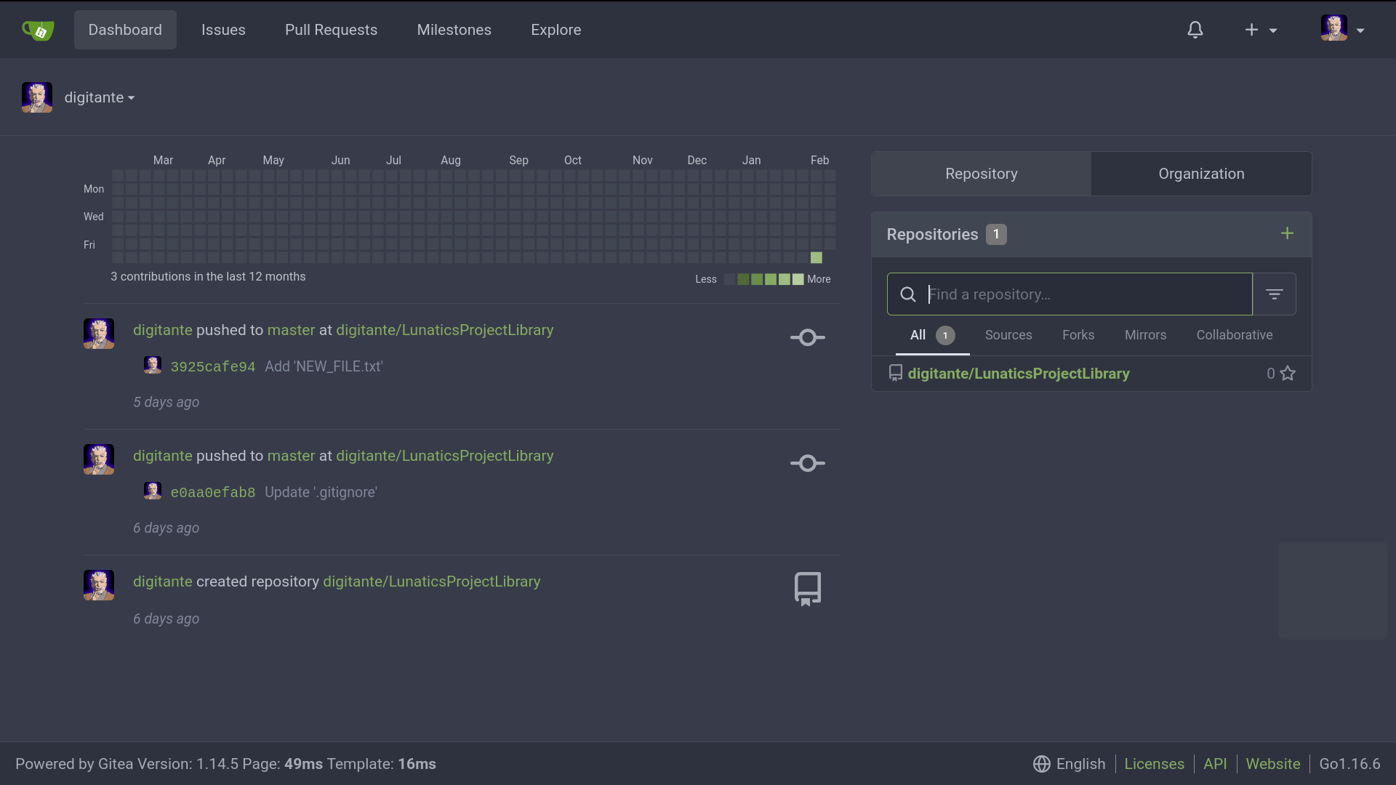Click the plus icon in Repositories header

pyautogui.click(x=1287, y=233)
